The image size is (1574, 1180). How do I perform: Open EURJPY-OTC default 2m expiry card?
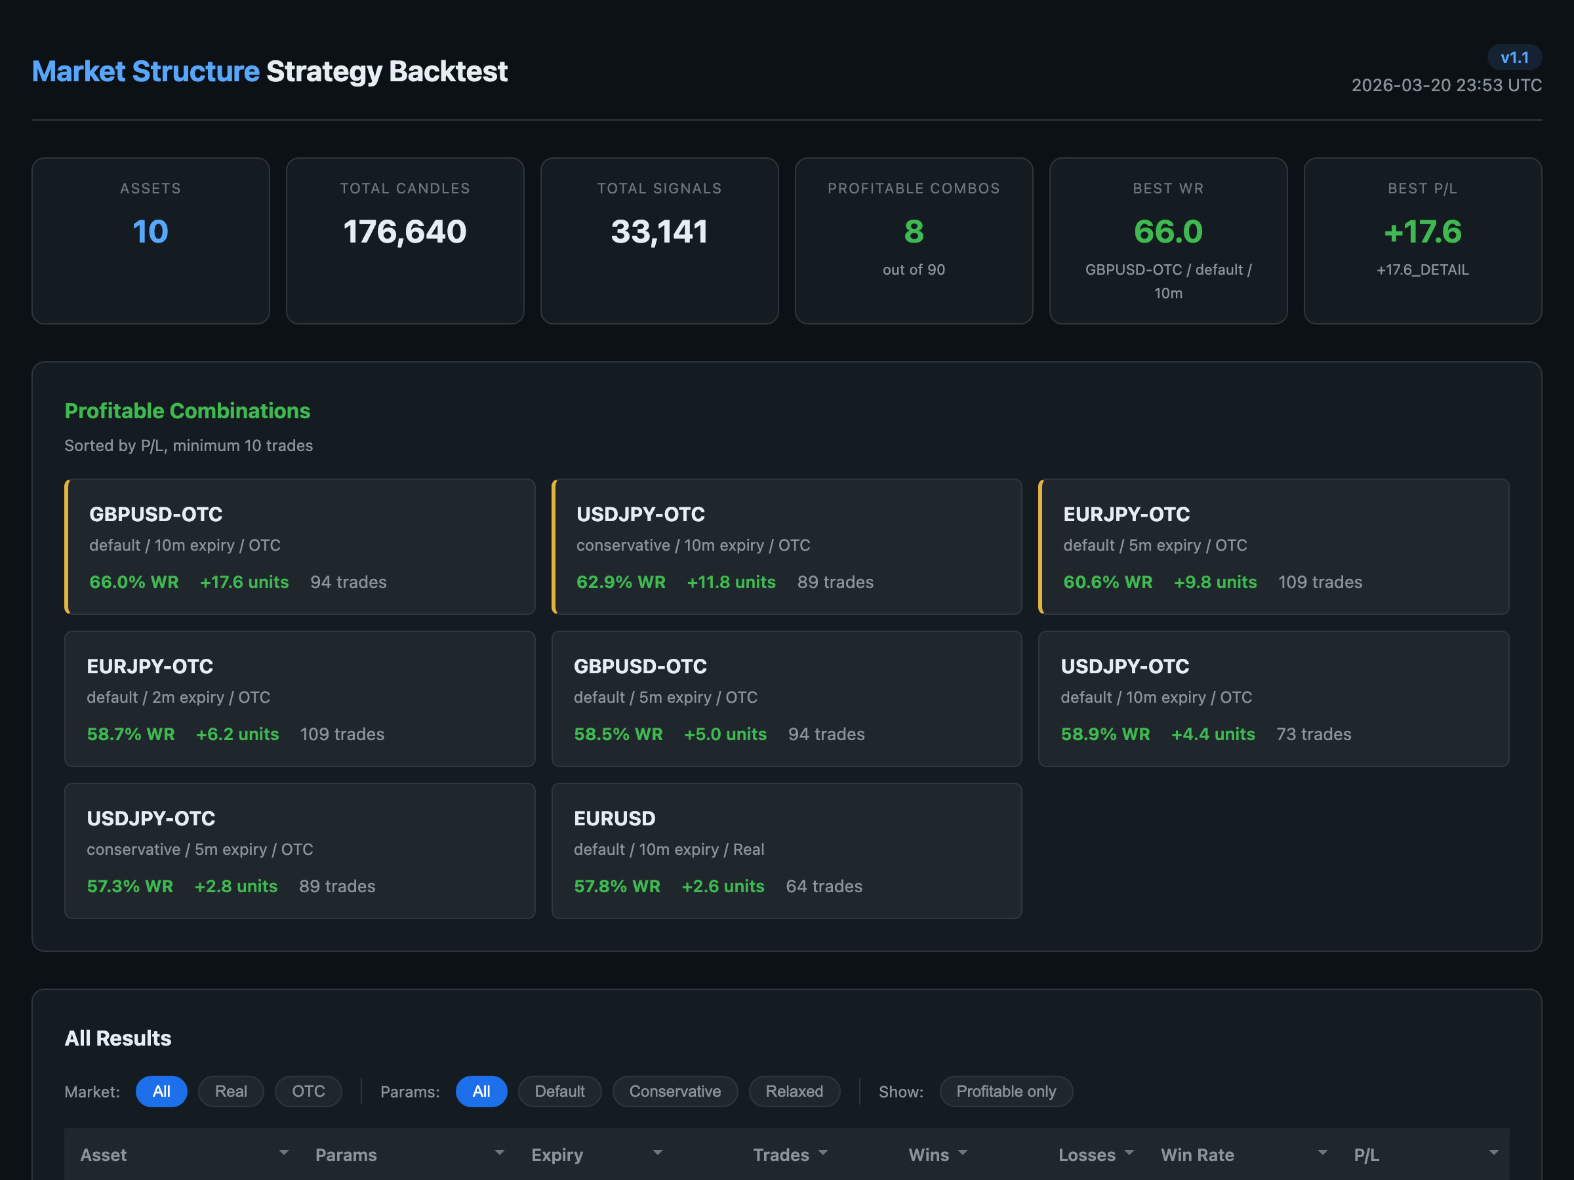[x=300, y=698]
